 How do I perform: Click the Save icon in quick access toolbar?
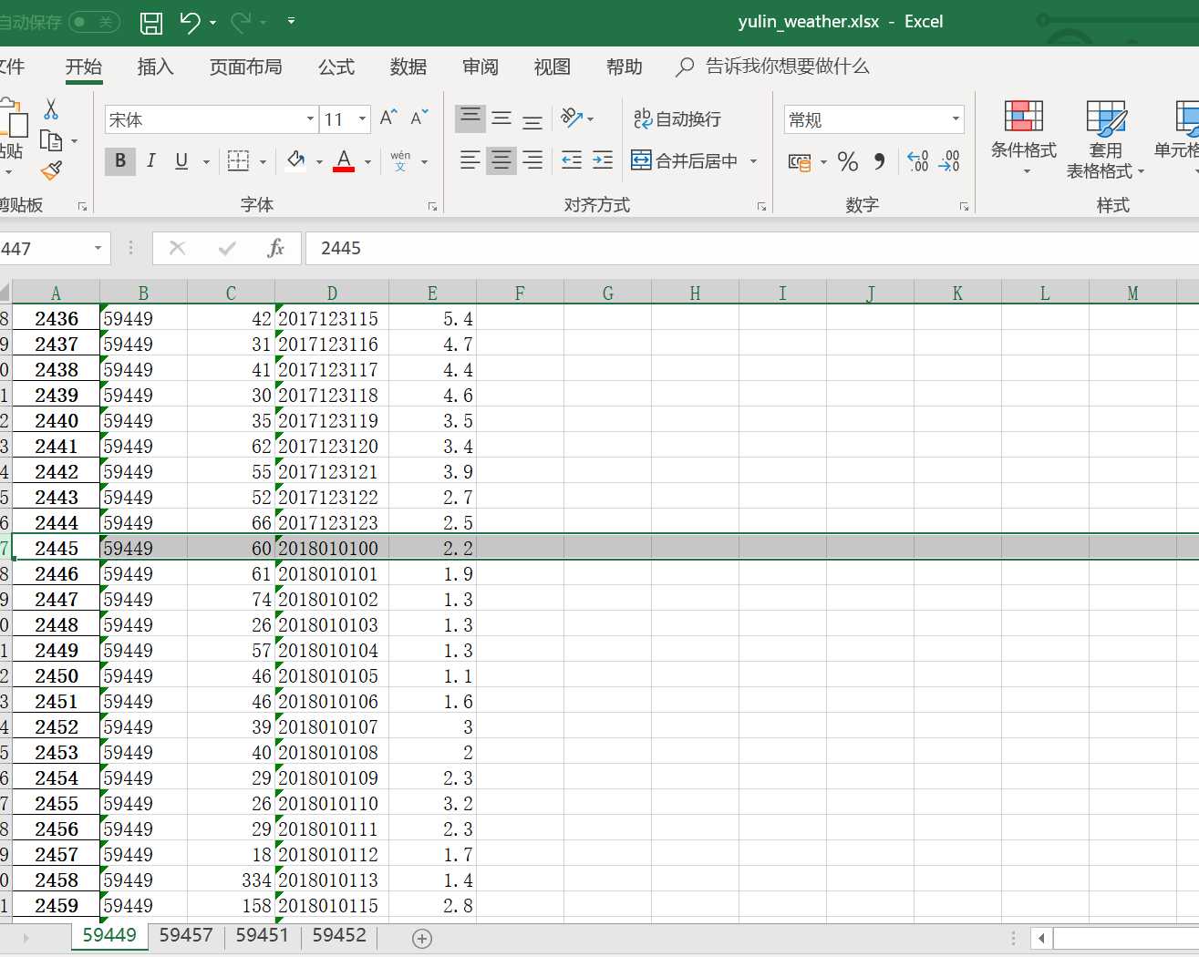coord(151,22)
